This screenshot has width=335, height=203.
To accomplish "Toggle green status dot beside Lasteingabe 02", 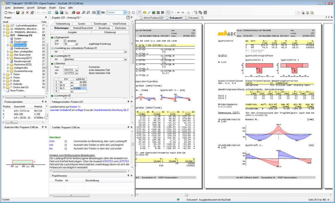I will [52, 96].
